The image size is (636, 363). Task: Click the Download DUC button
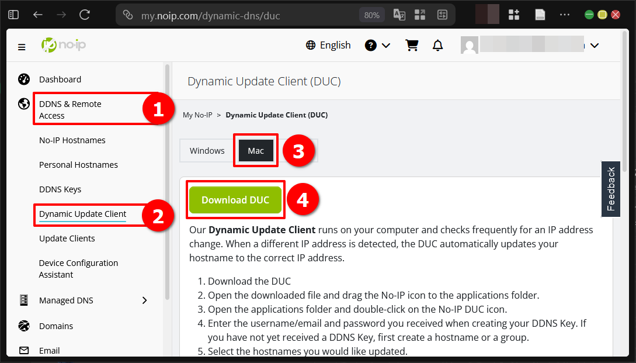coord(235,199)
